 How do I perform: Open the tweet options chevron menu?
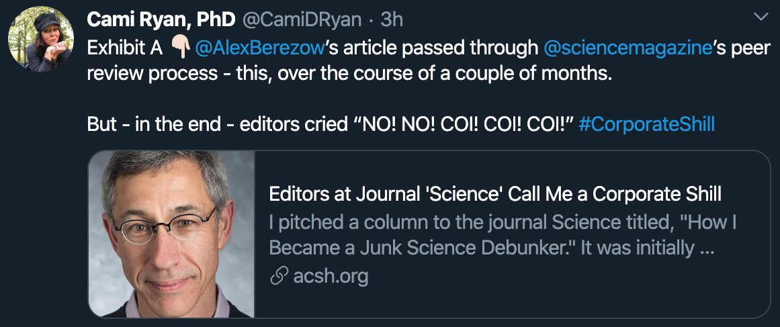point(761,16)
